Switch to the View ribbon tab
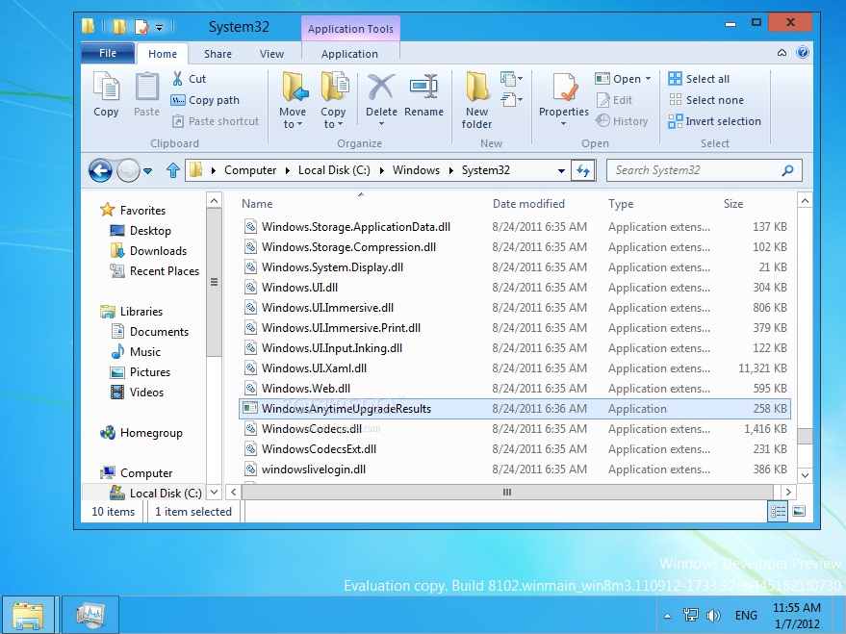 [271, 53]
